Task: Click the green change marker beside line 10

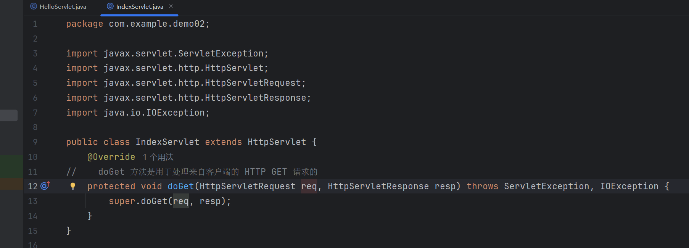Action: coord(11,164)
